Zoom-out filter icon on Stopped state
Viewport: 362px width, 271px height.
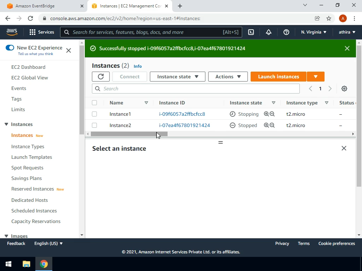point(272,125)
